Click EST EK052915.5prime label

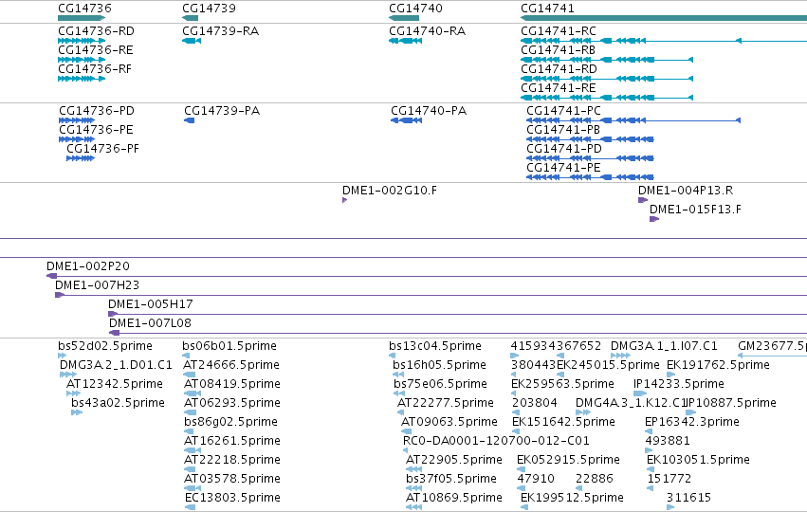pos(568,460)
